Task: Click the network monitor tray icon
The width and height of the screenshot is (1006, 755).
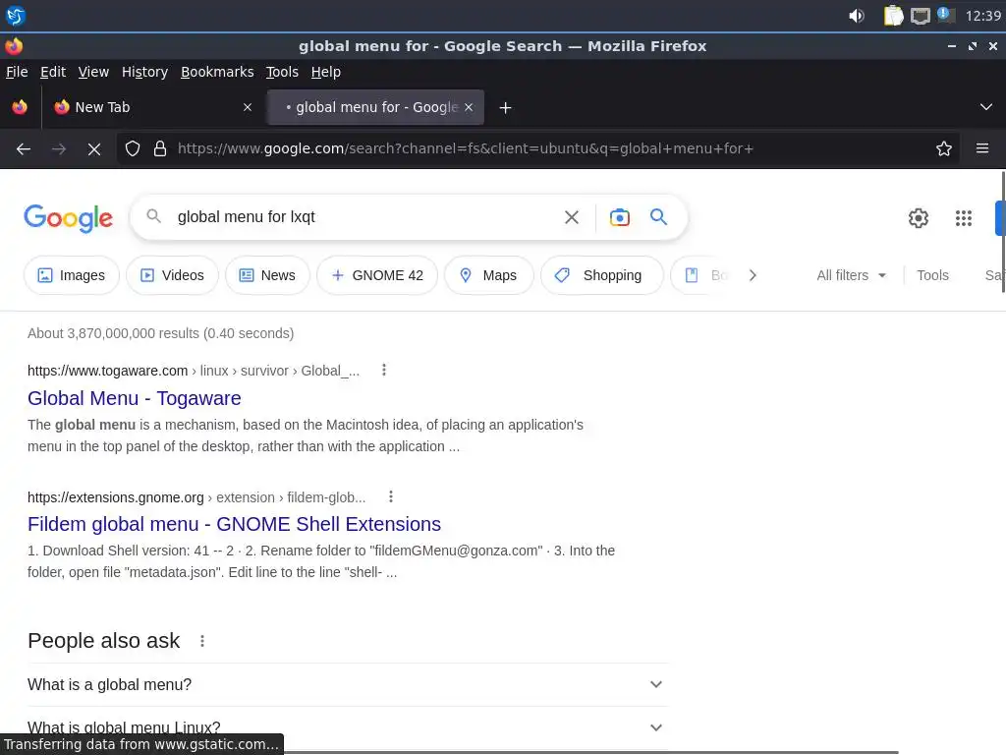Action: pyautogui.click(x=920, y=16)
